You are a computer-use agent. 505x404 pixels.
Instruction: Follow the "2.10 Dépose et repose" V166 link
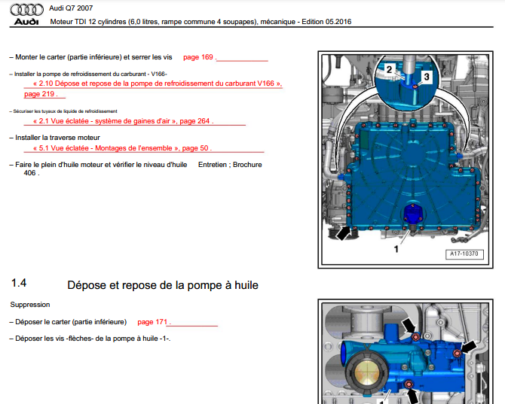point(158,84)
